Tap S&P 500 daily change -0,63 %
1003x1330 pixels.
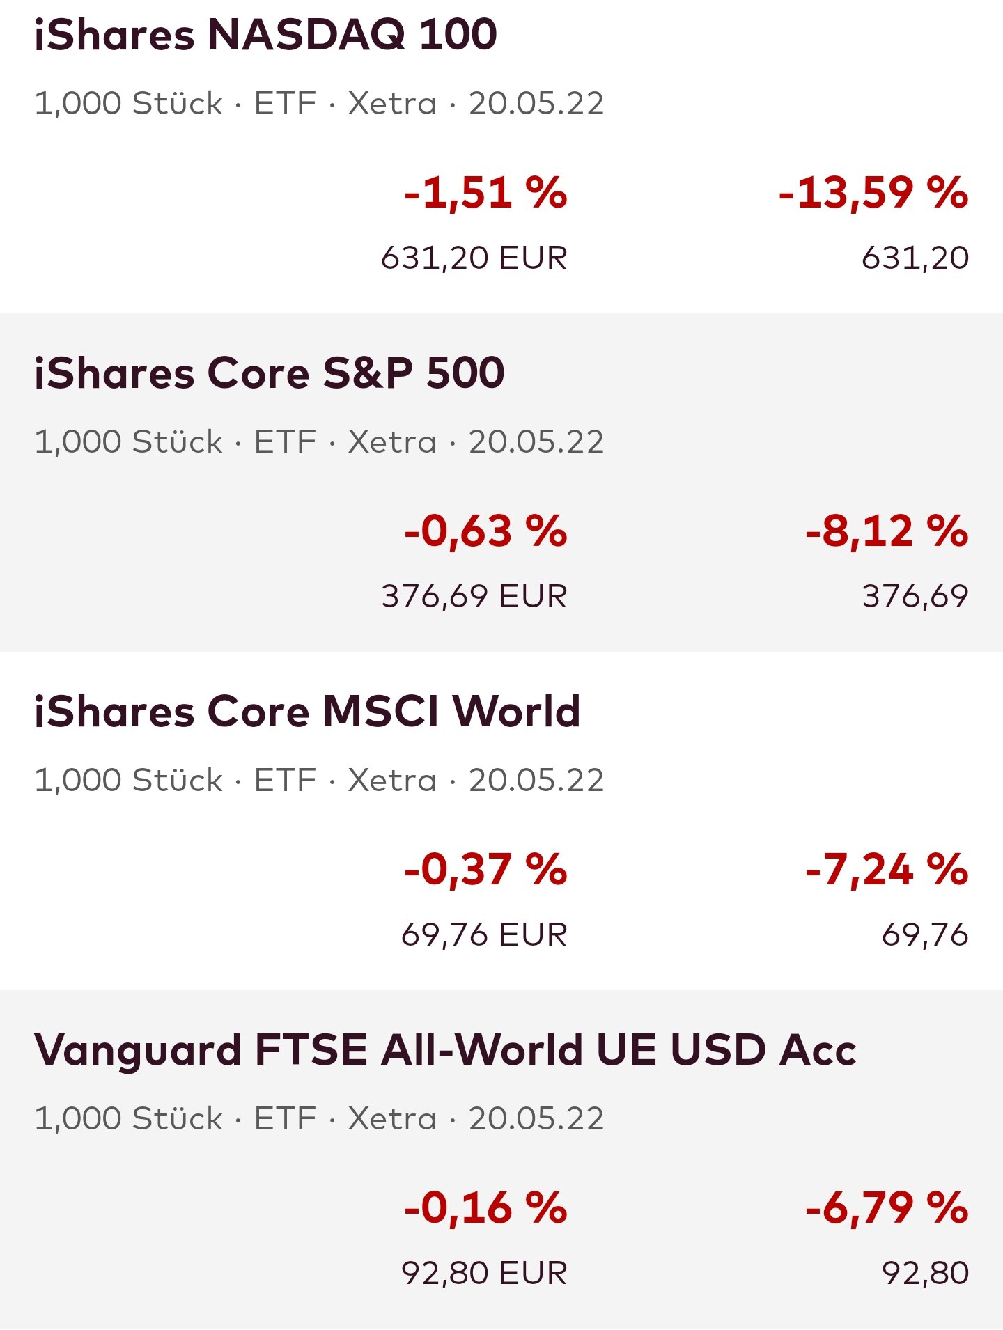tap(485, 531)
